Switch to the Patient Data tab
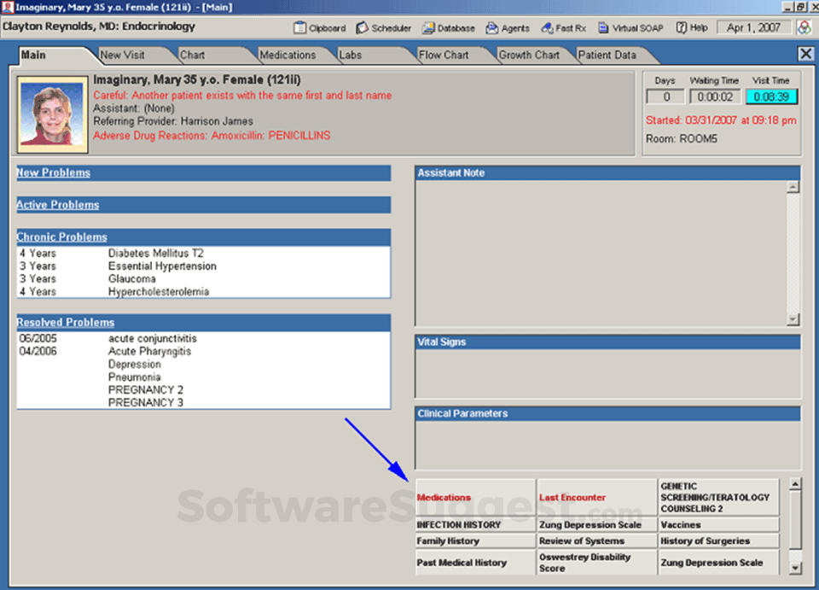819x590 pixels. [x=607, y=54]
